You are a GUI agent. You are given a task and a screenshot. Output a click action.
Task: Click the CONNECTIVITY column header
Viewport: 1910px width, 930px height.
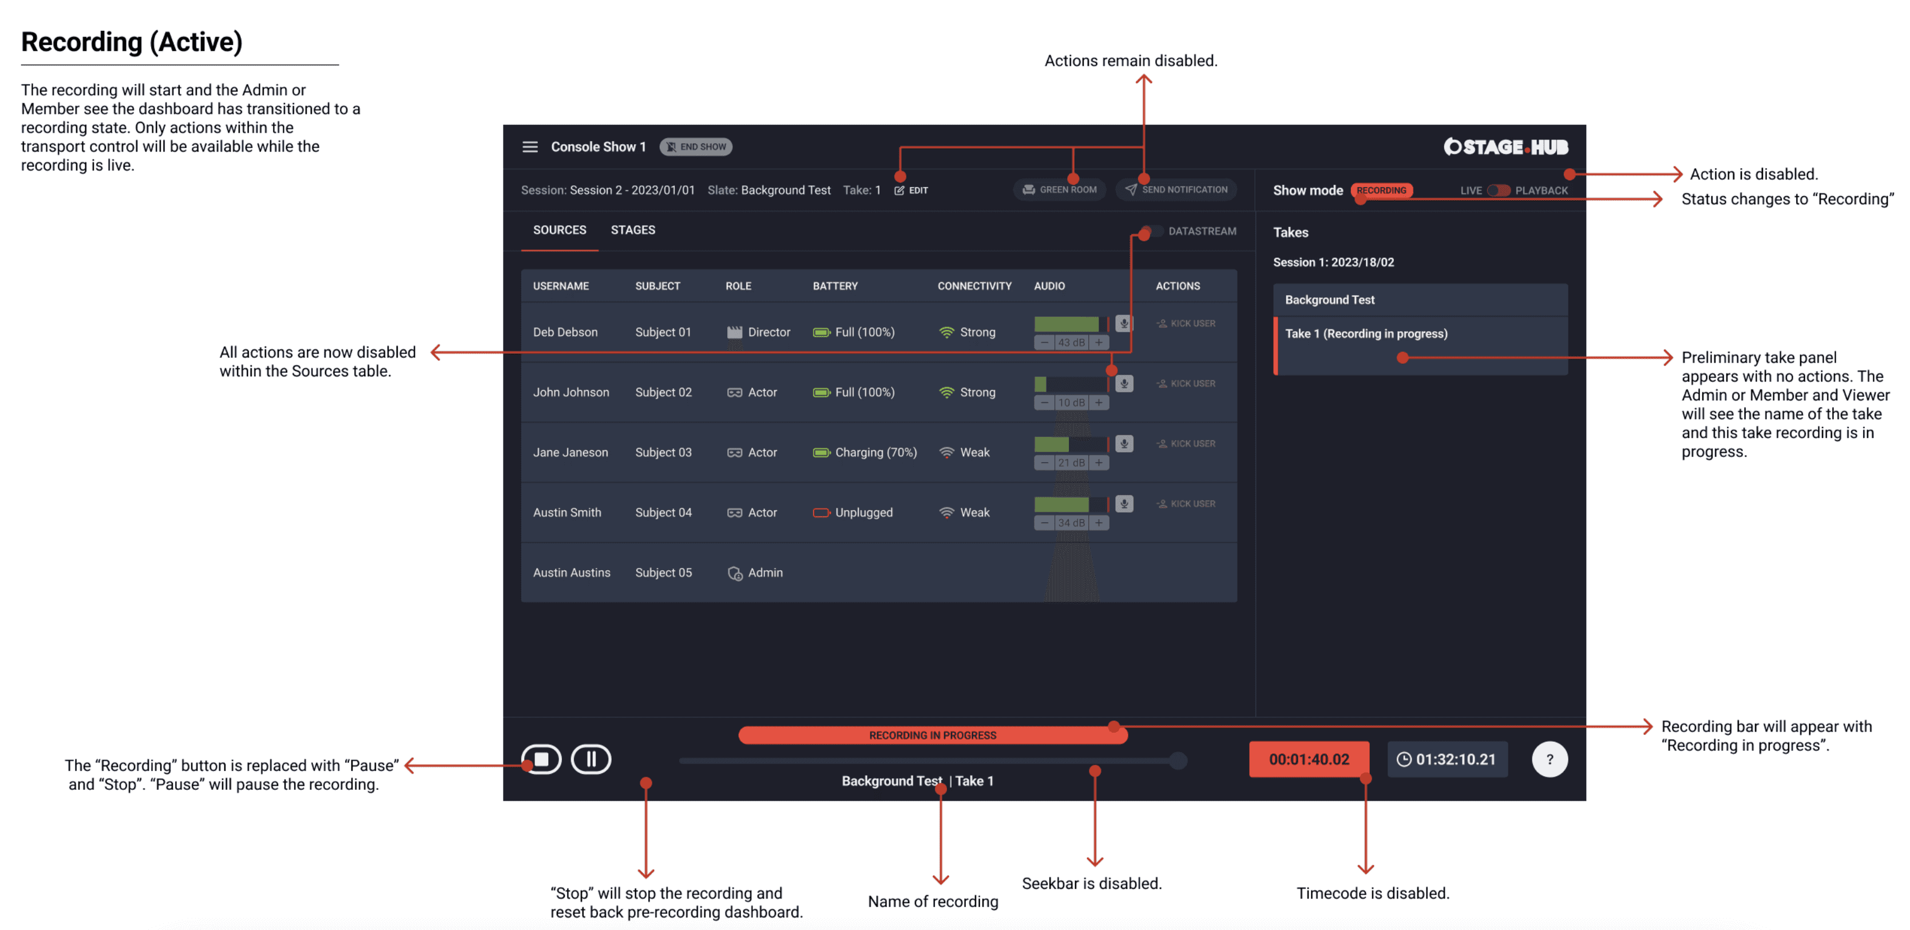[x=974, y=286]
